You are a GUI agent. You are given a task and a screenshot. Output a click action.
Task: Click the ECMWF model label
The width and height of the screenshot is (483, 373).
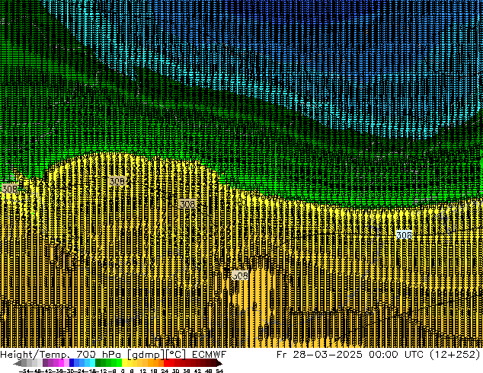[209, 355]
